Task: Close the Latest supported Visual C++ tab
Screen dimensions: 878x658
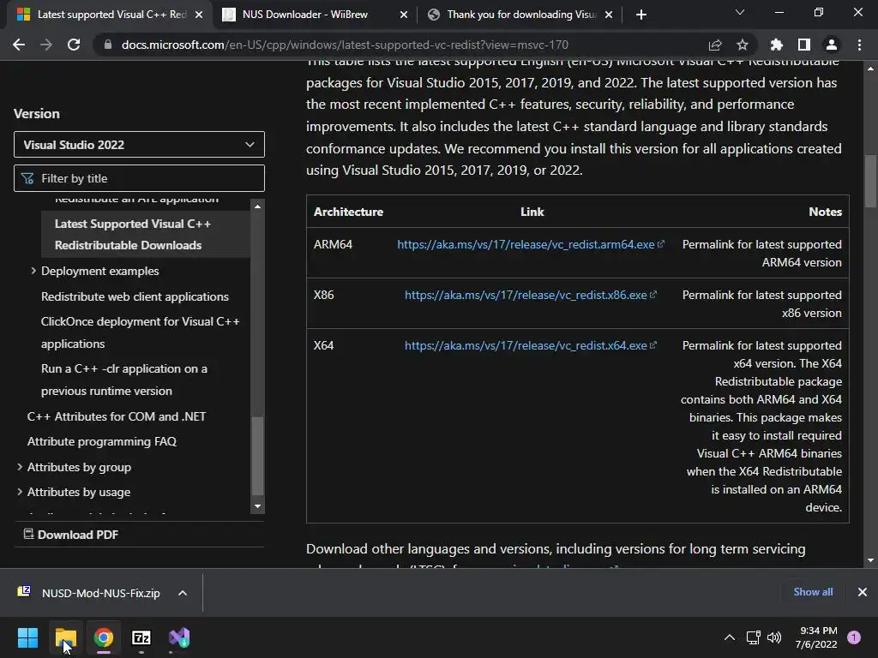Action: (199, 15)
